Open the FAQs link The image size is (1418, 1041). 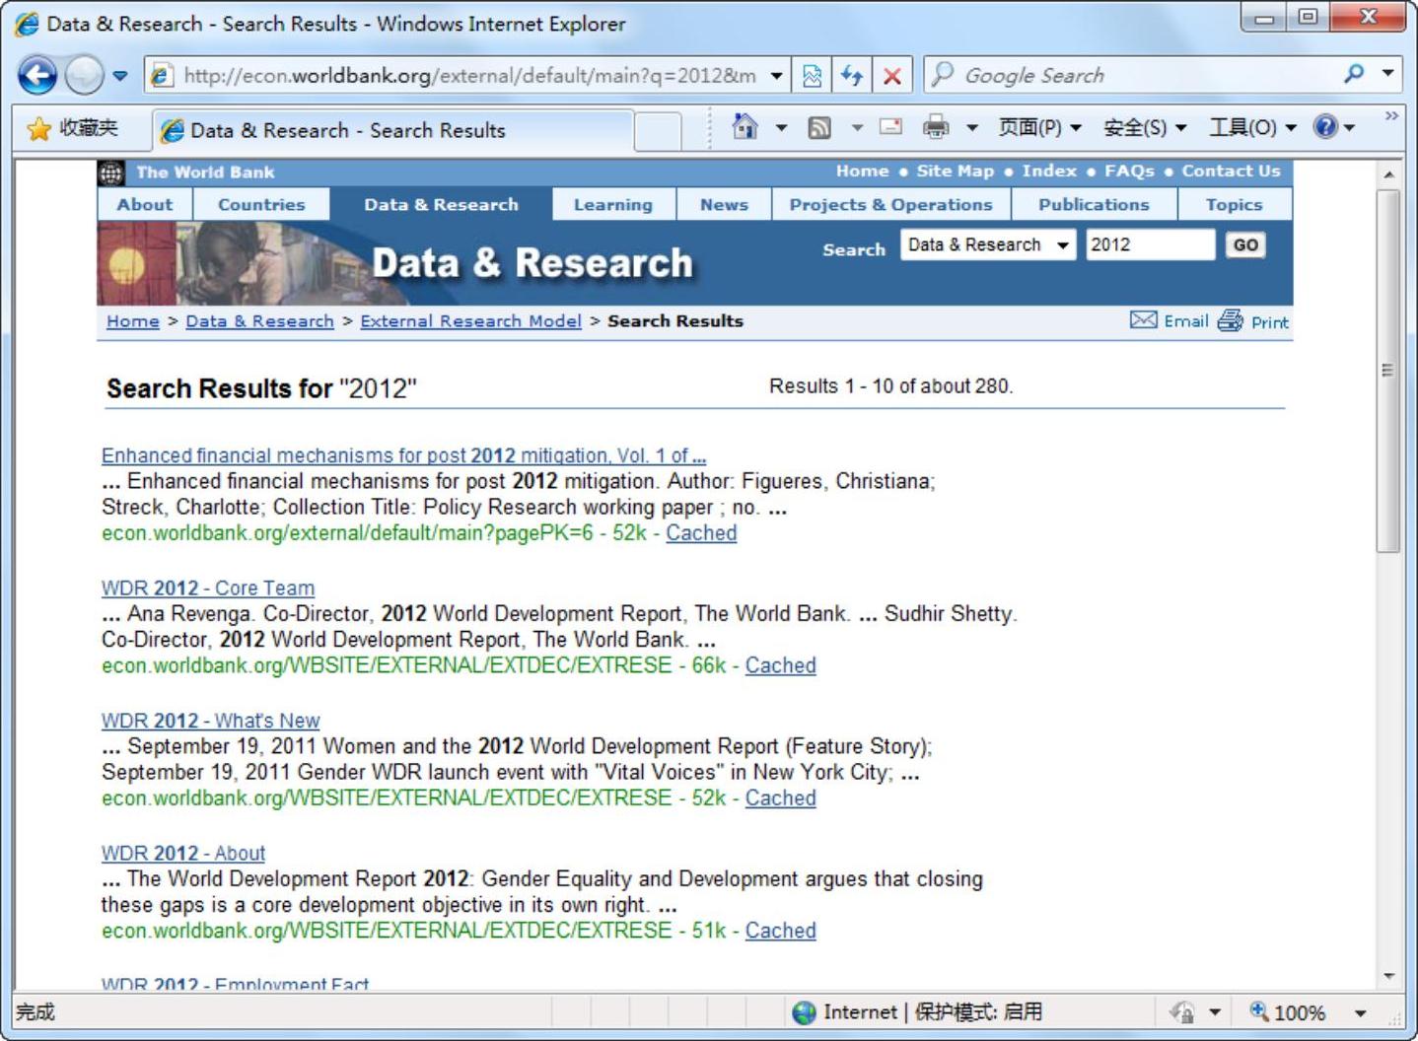coord(1129,172)
